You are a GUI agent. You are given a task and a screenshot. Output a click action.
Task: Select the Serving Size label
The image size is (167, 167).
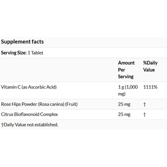[x=14, y=53]
